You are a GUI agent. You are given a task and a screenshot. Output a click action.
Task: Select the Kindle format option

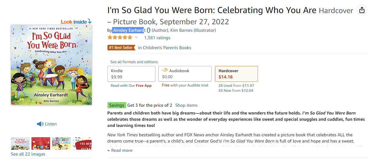131,74
